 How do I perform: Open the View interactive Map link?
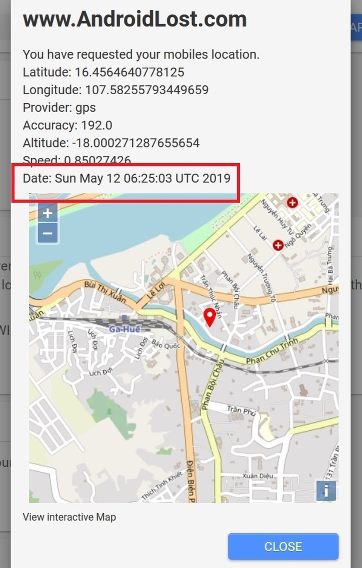(x=69, y=517)
